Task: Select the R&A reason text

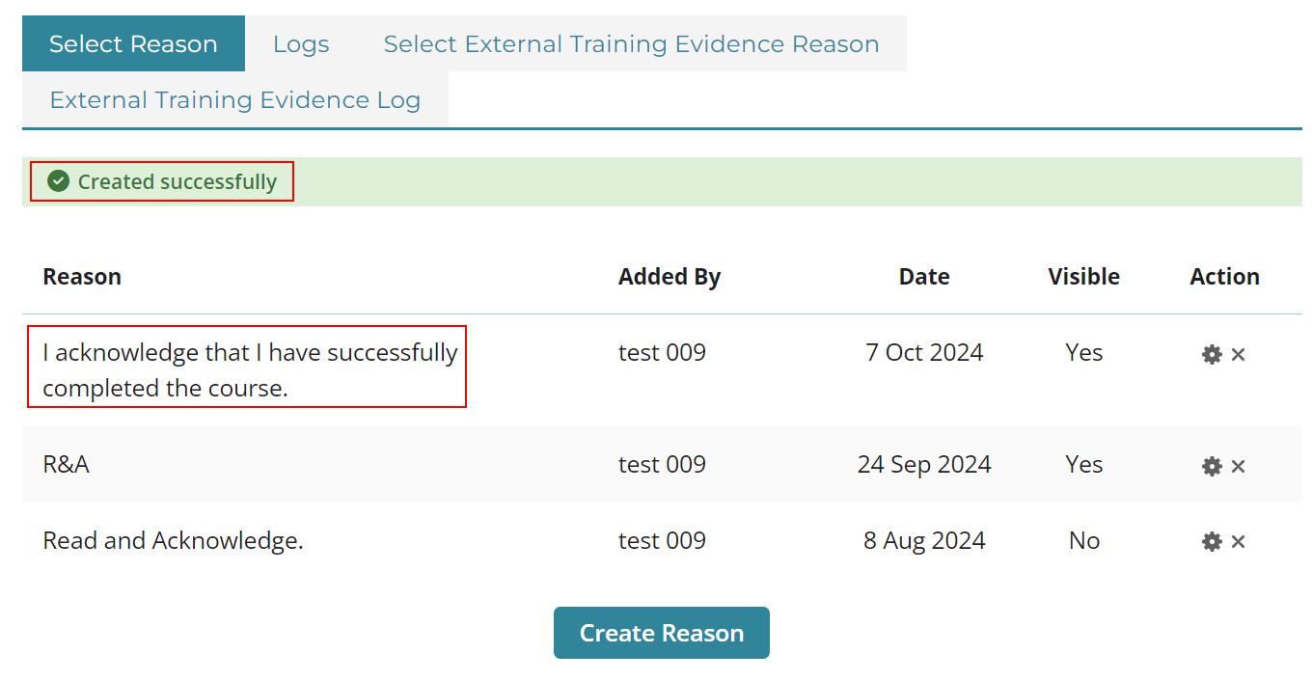Action: (67, 464)
